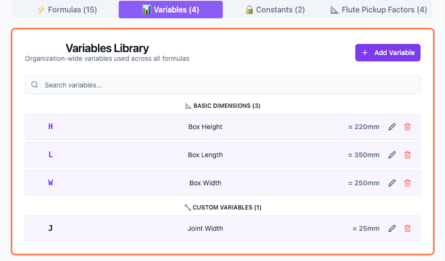445x261 pixels.
Task: Click the wrench icon beside Custom Variables
Action: click(x=188, y=207)
